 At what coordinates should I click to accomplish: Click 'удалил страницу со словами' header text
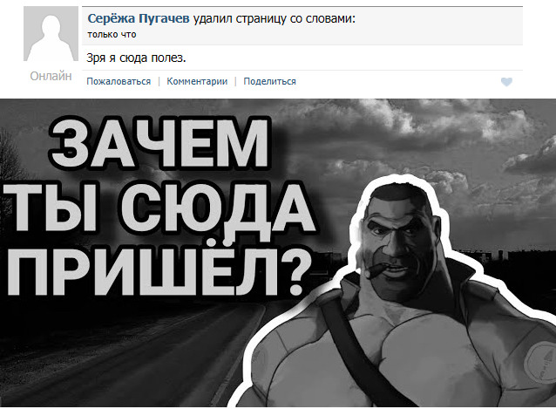(275, 19)
